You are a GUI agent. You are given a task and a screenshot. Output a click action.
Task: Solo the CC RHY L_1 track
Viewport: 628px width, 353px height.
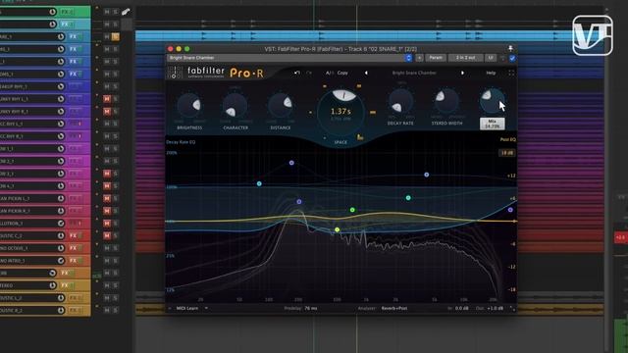(116, 124)
